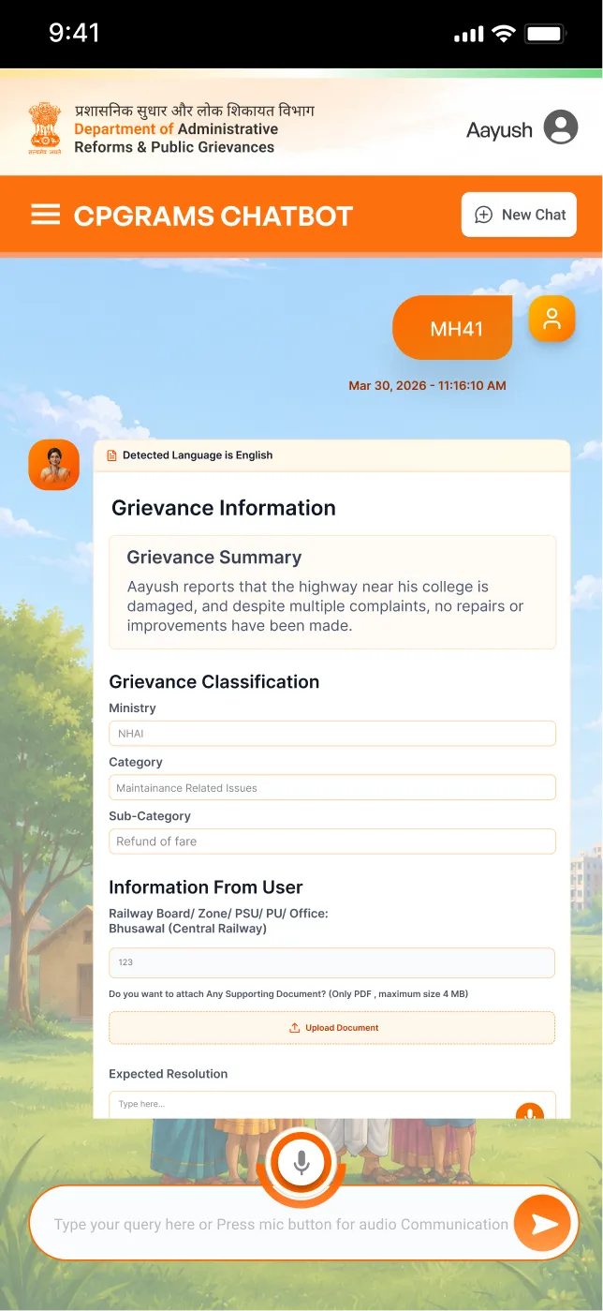Click the Mar 30, 2026 timestamp
The height and width of the screenshot is (1311, 603).
pos(427,385)
